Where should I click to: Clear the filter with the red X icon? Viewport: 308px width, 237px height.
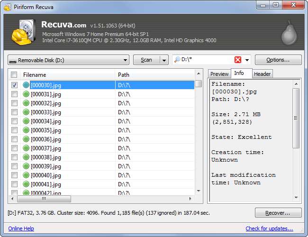tap(238, 60)
